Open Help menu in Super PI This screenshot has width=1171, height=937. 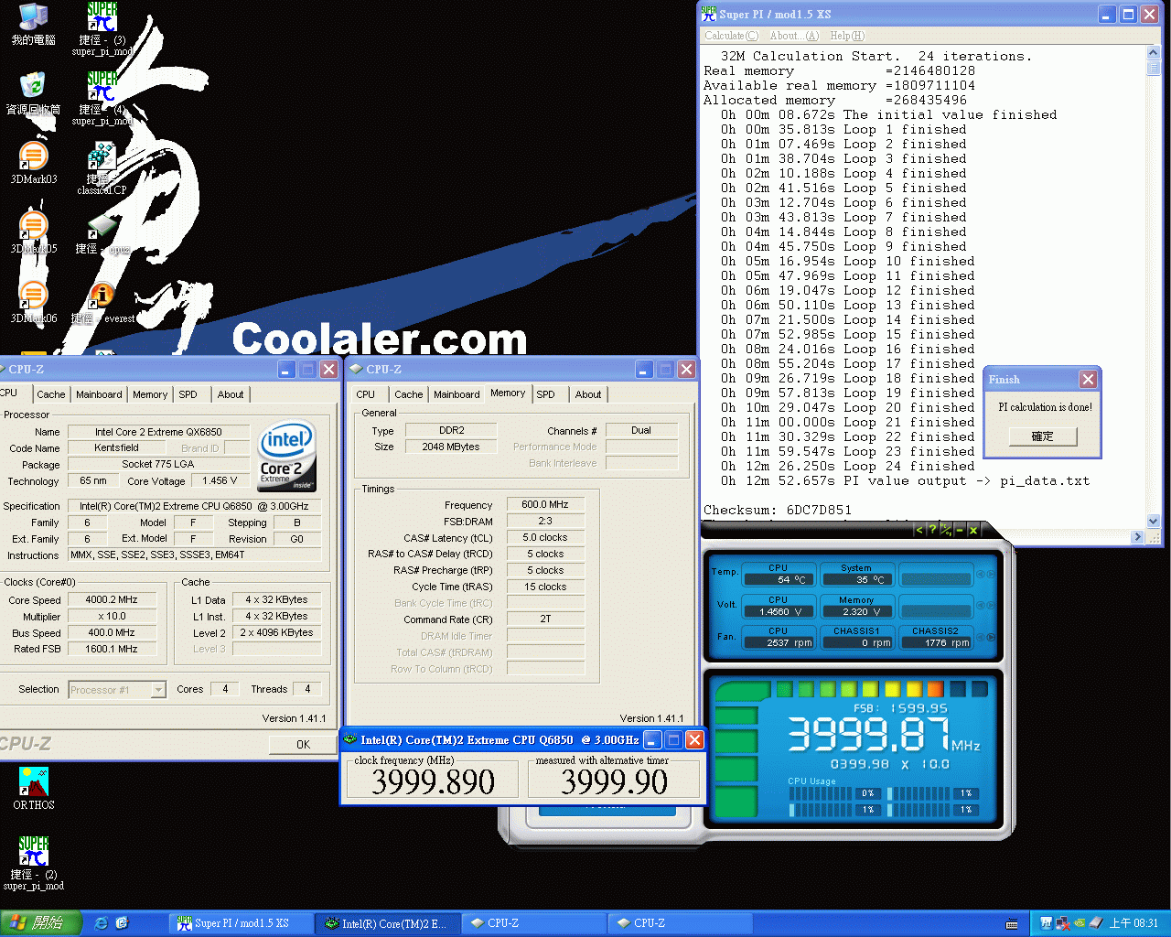[x=847, y=36]
